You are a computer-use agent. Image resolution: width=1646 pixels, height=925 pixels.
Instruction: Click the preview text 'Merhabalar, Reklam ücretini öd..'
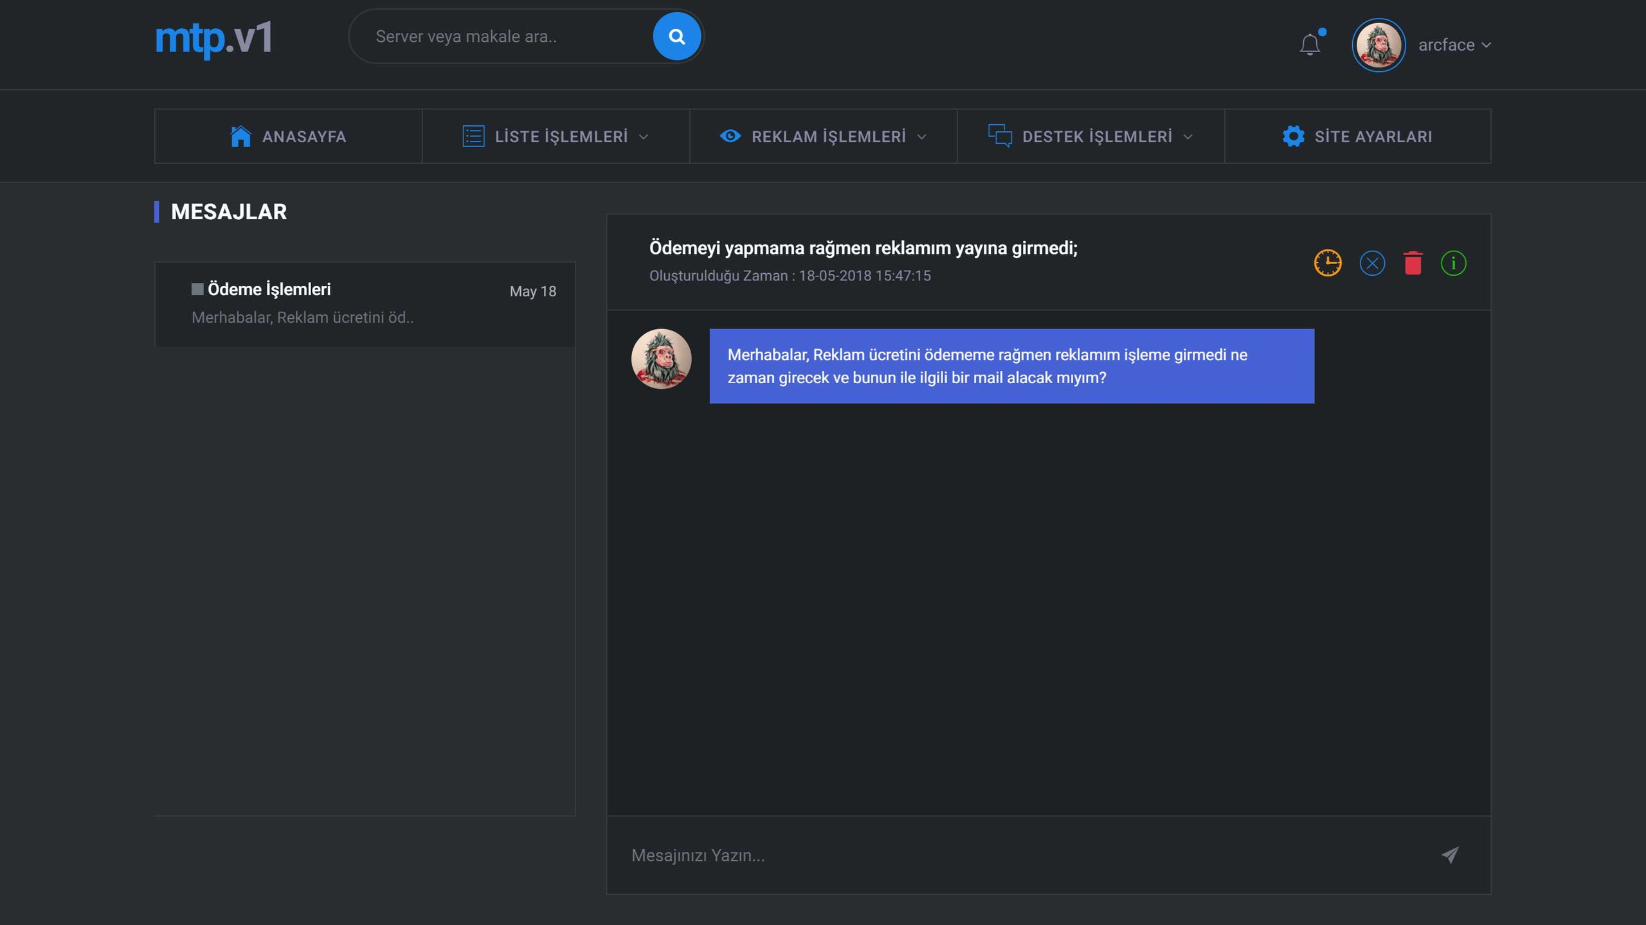(x=302, y=318)
